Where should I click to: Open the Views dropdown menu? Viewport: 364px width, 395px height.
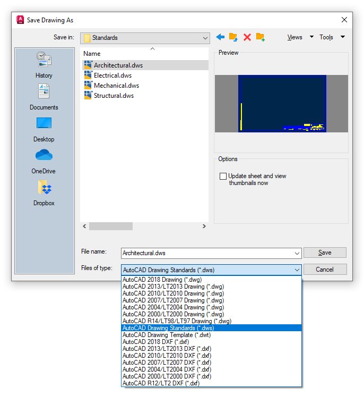tap(300, 37)
